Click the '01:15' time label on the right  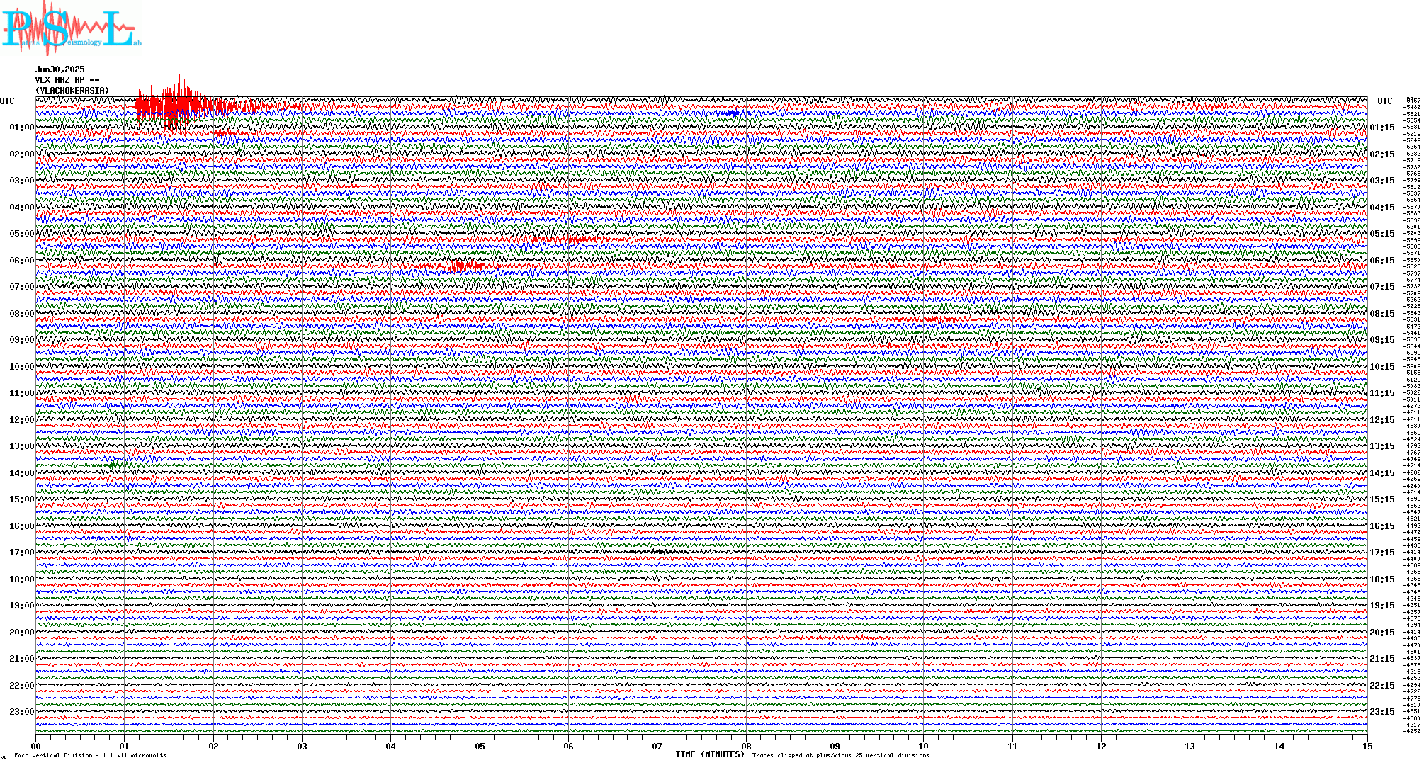(1382, 127)
